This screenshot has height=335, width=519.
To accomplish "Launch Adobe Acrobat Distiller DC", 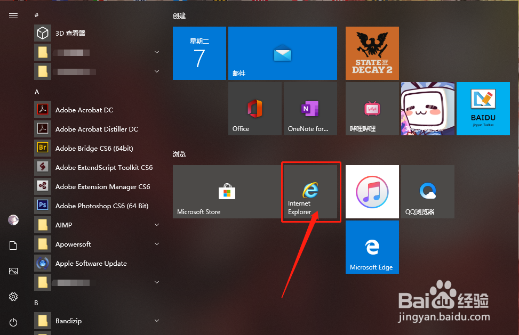I will 97,129.
